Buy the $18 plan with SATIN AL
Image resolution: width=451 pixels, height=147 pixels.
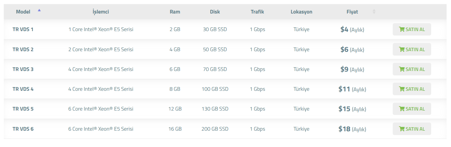pos(412,129)
